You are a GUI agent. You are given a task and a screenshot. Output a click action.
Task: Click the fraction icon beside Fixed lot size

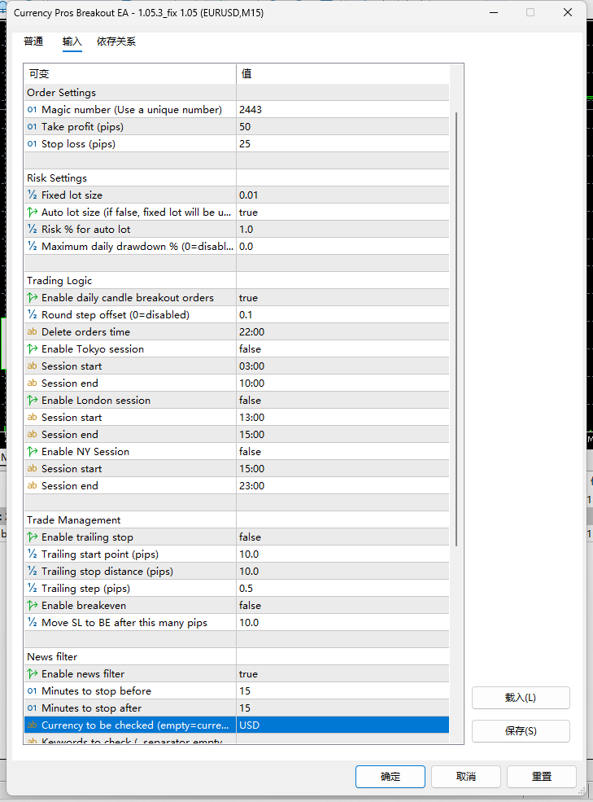pyautogui.click(x=33, y=195)
